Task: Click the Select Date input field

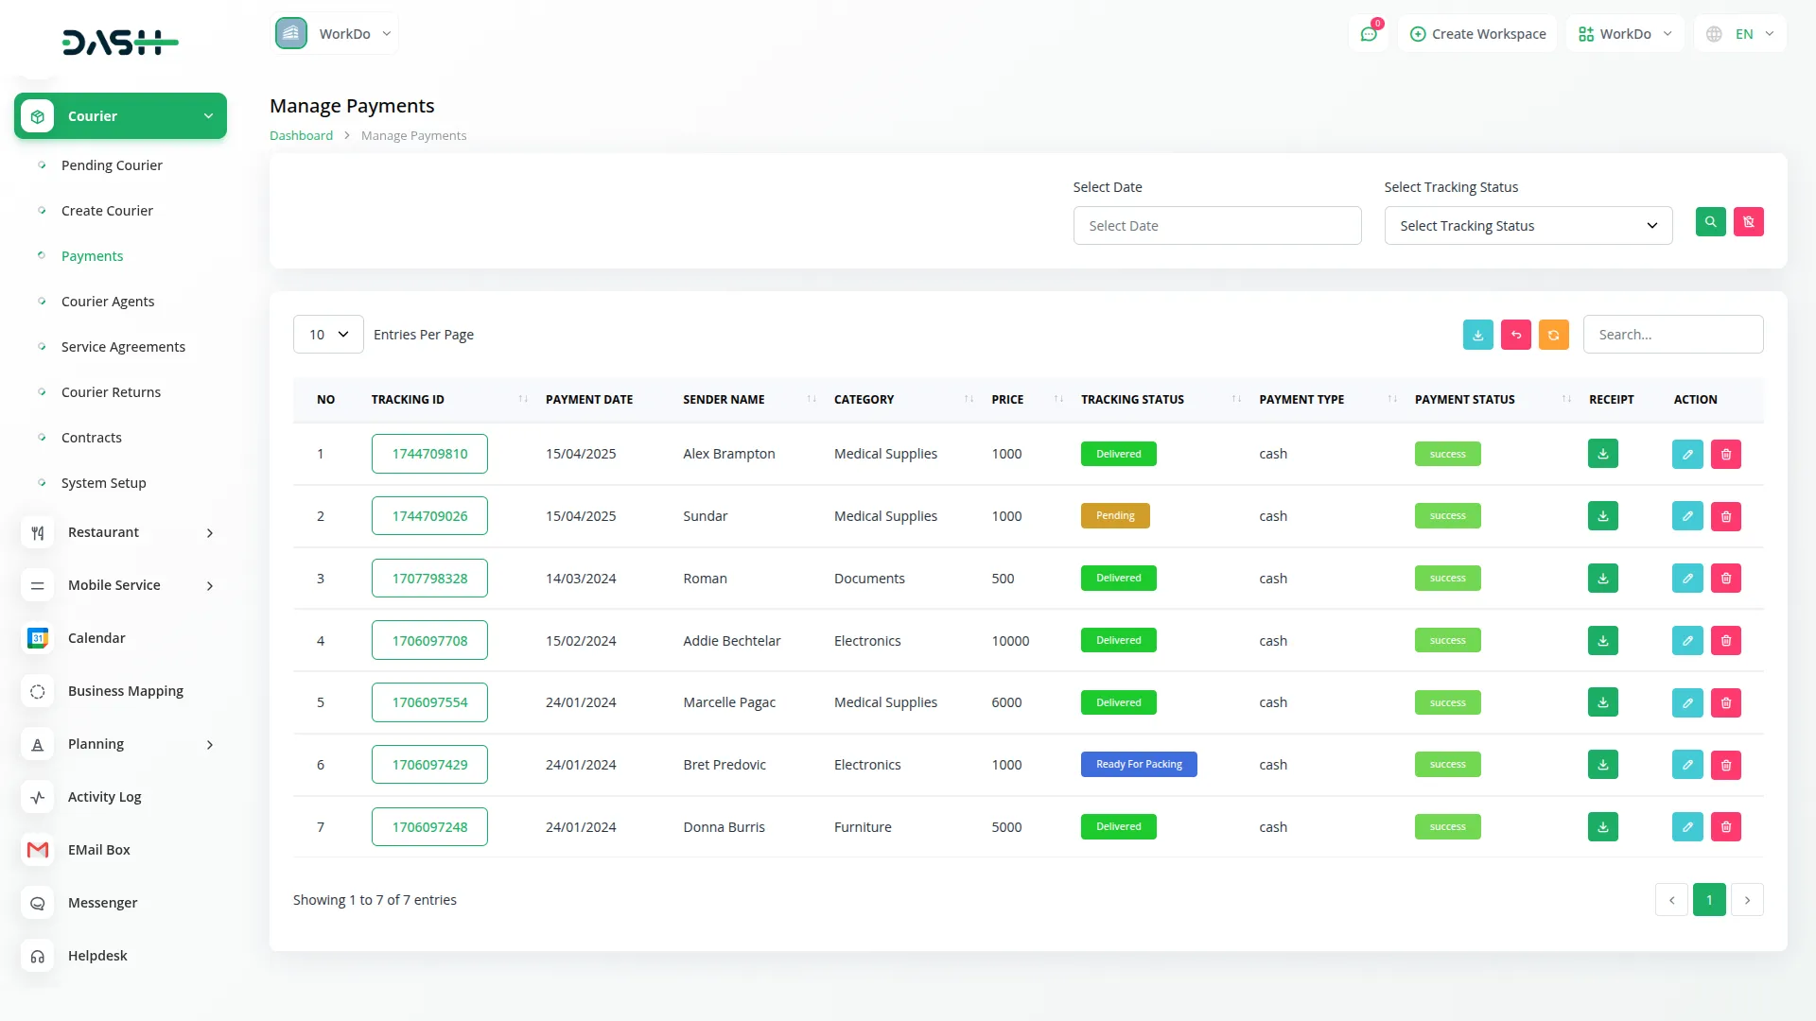Action: (x=1216, y=226)
